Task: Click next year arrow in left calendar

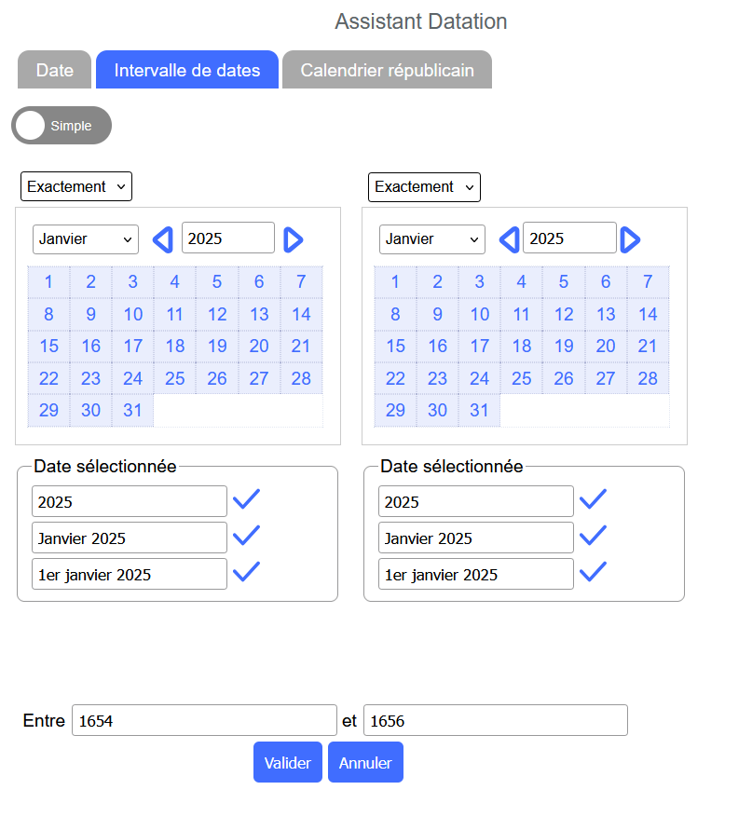Action: pyautogui.click(x=294, y=239)
